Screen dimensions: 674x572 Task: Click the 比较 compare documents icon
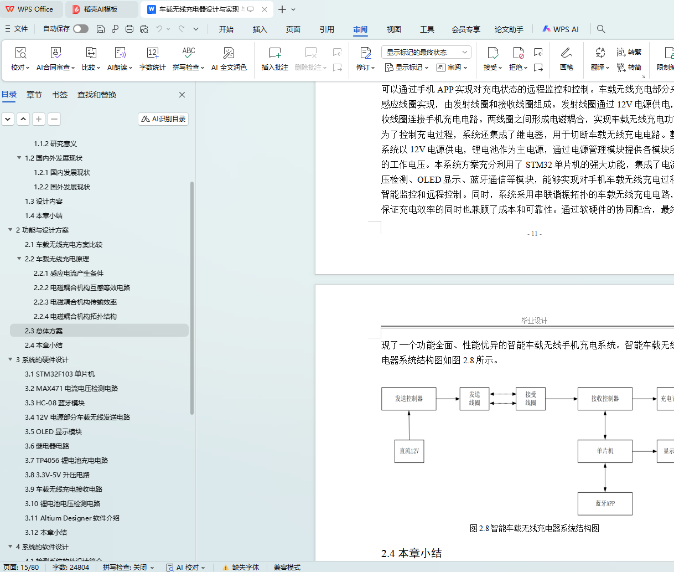[x=91, y=53]
